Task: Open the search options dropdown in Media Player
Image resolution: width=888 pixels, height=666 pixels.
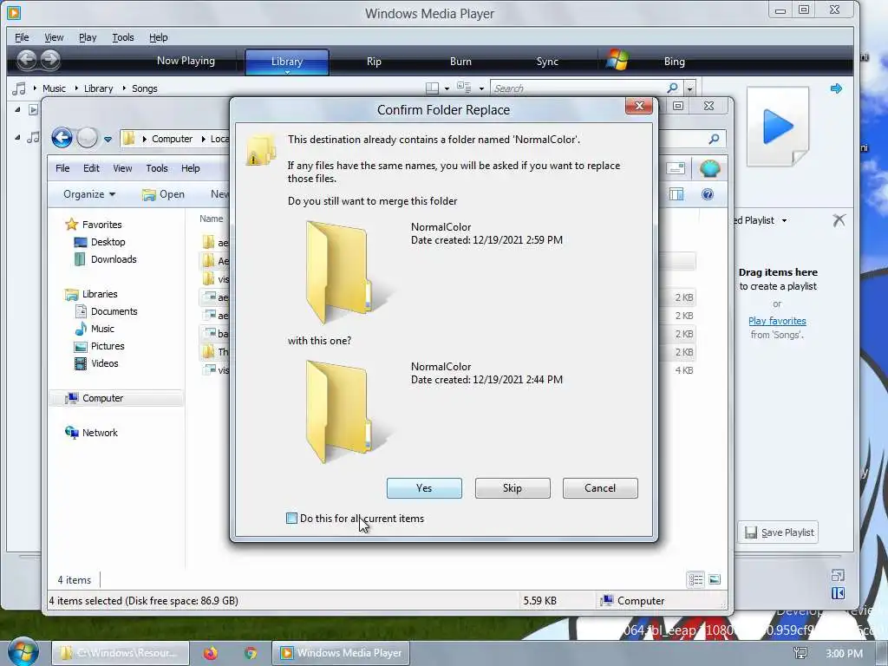Action: 689,88
